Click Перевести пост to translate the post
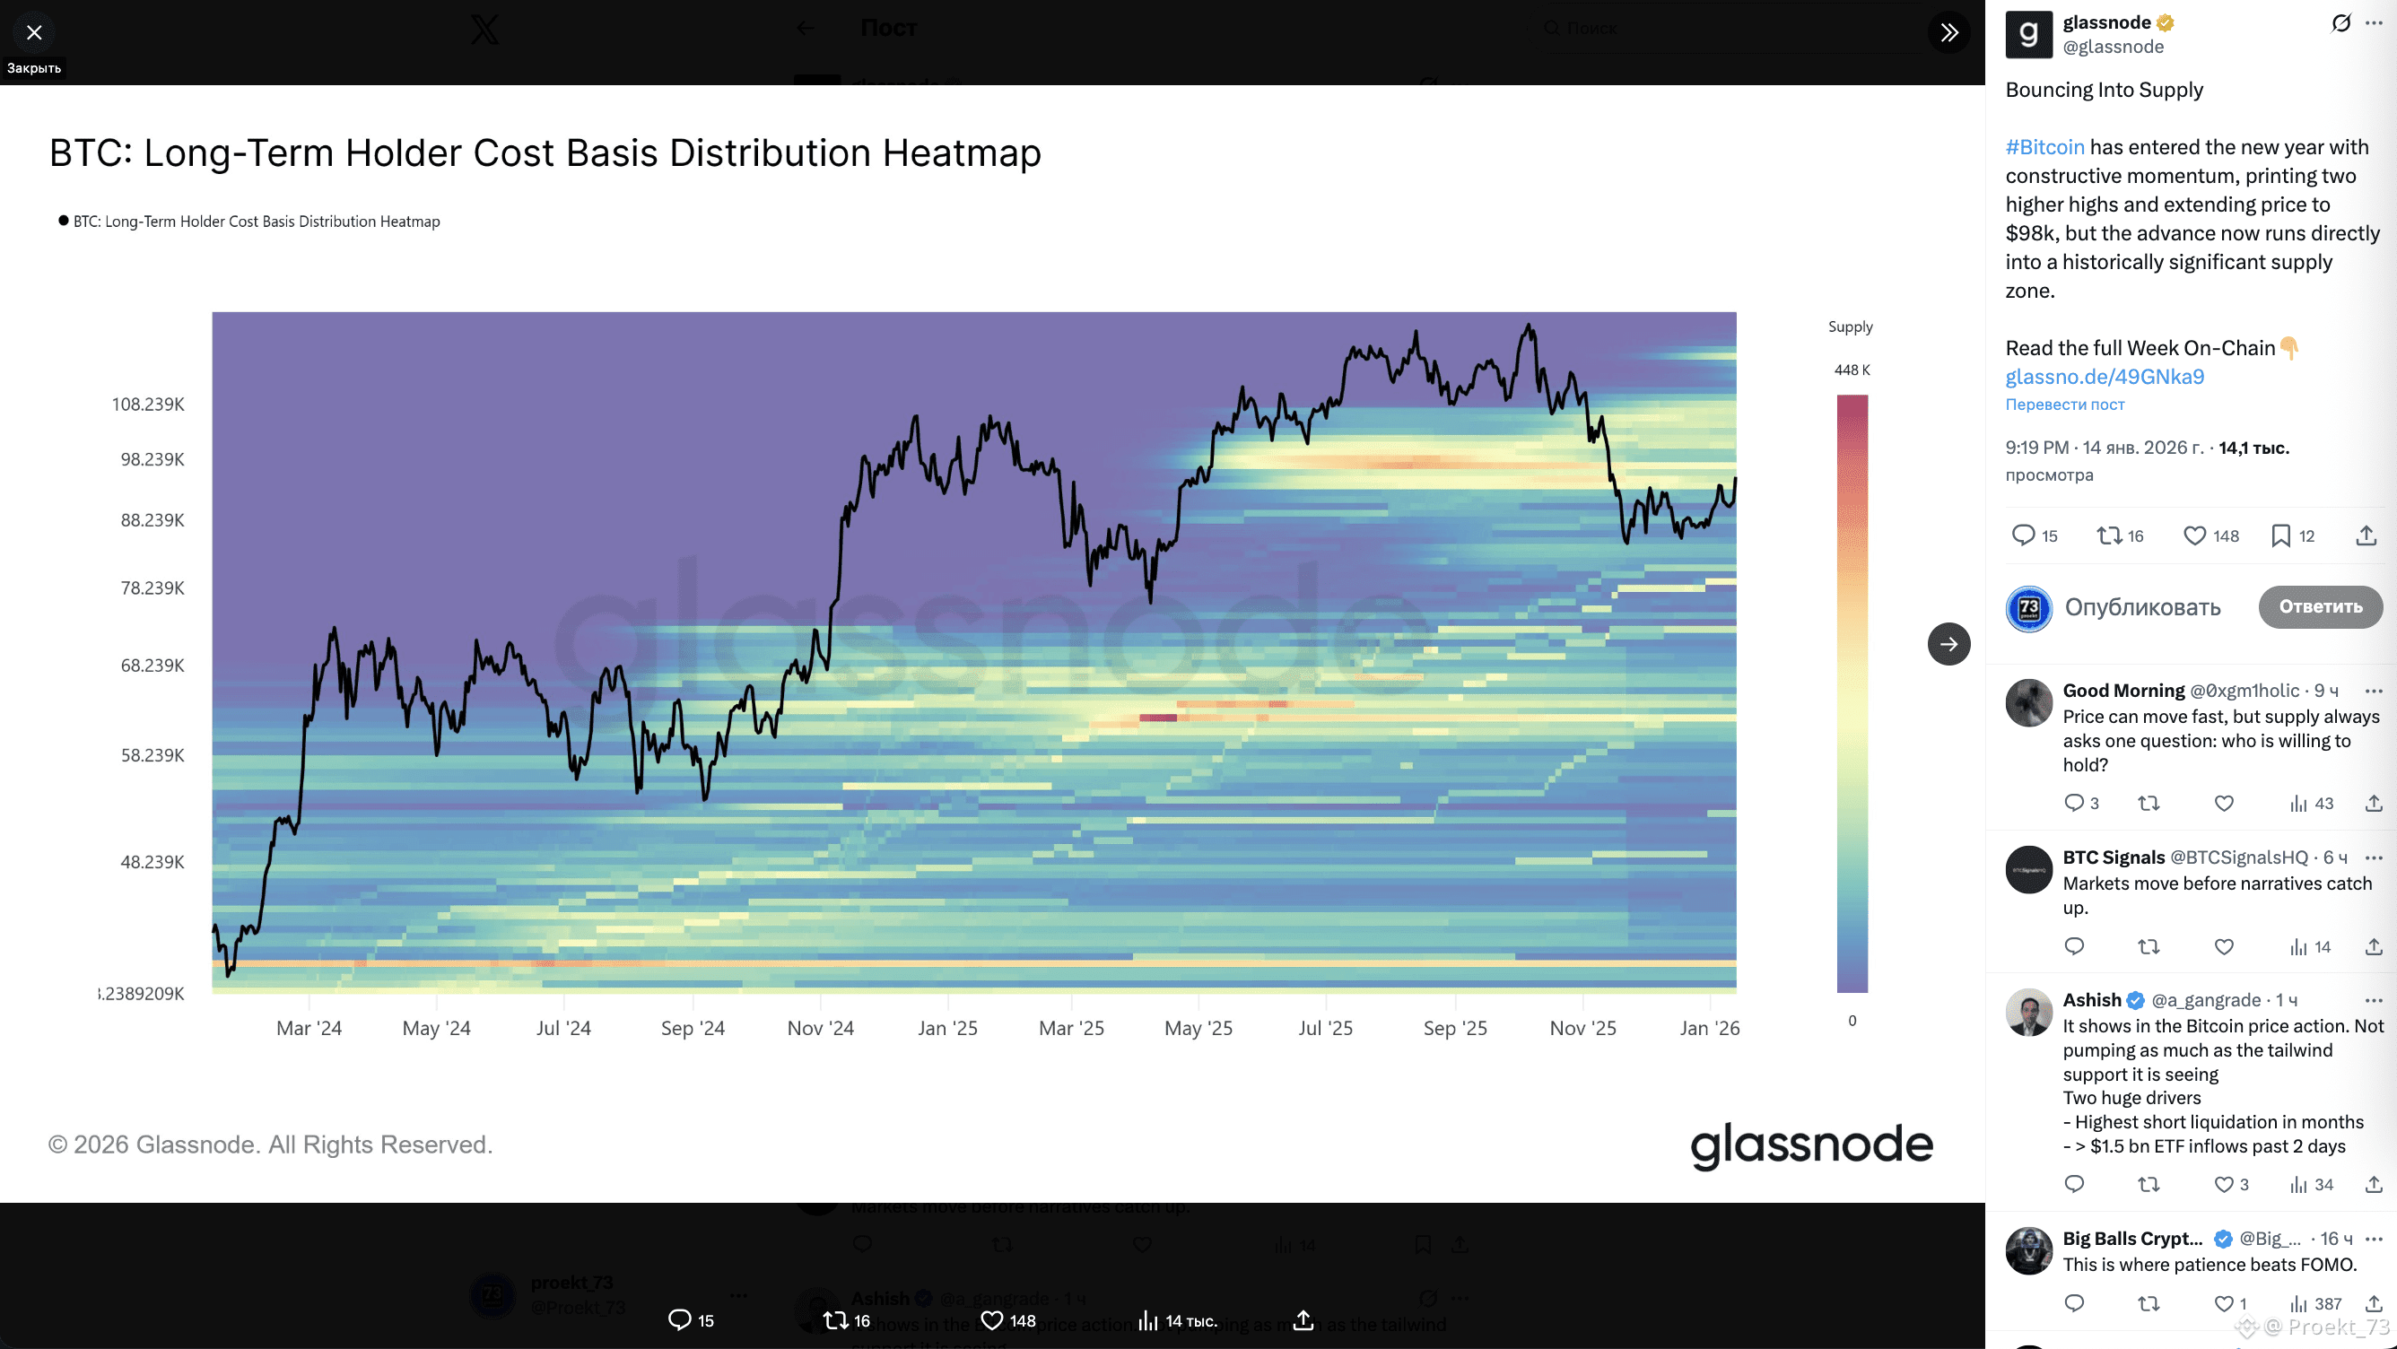Screen dimensions: 2397x1349 click(2064, 405)
